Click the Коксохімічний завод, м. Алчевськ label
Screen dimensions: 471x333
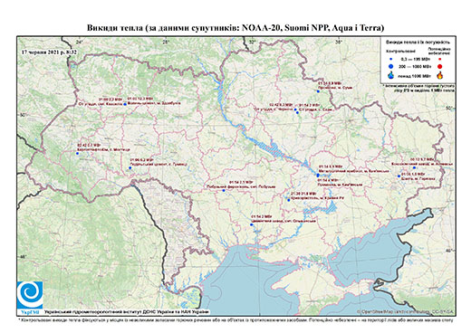click(x=421, y=164)
